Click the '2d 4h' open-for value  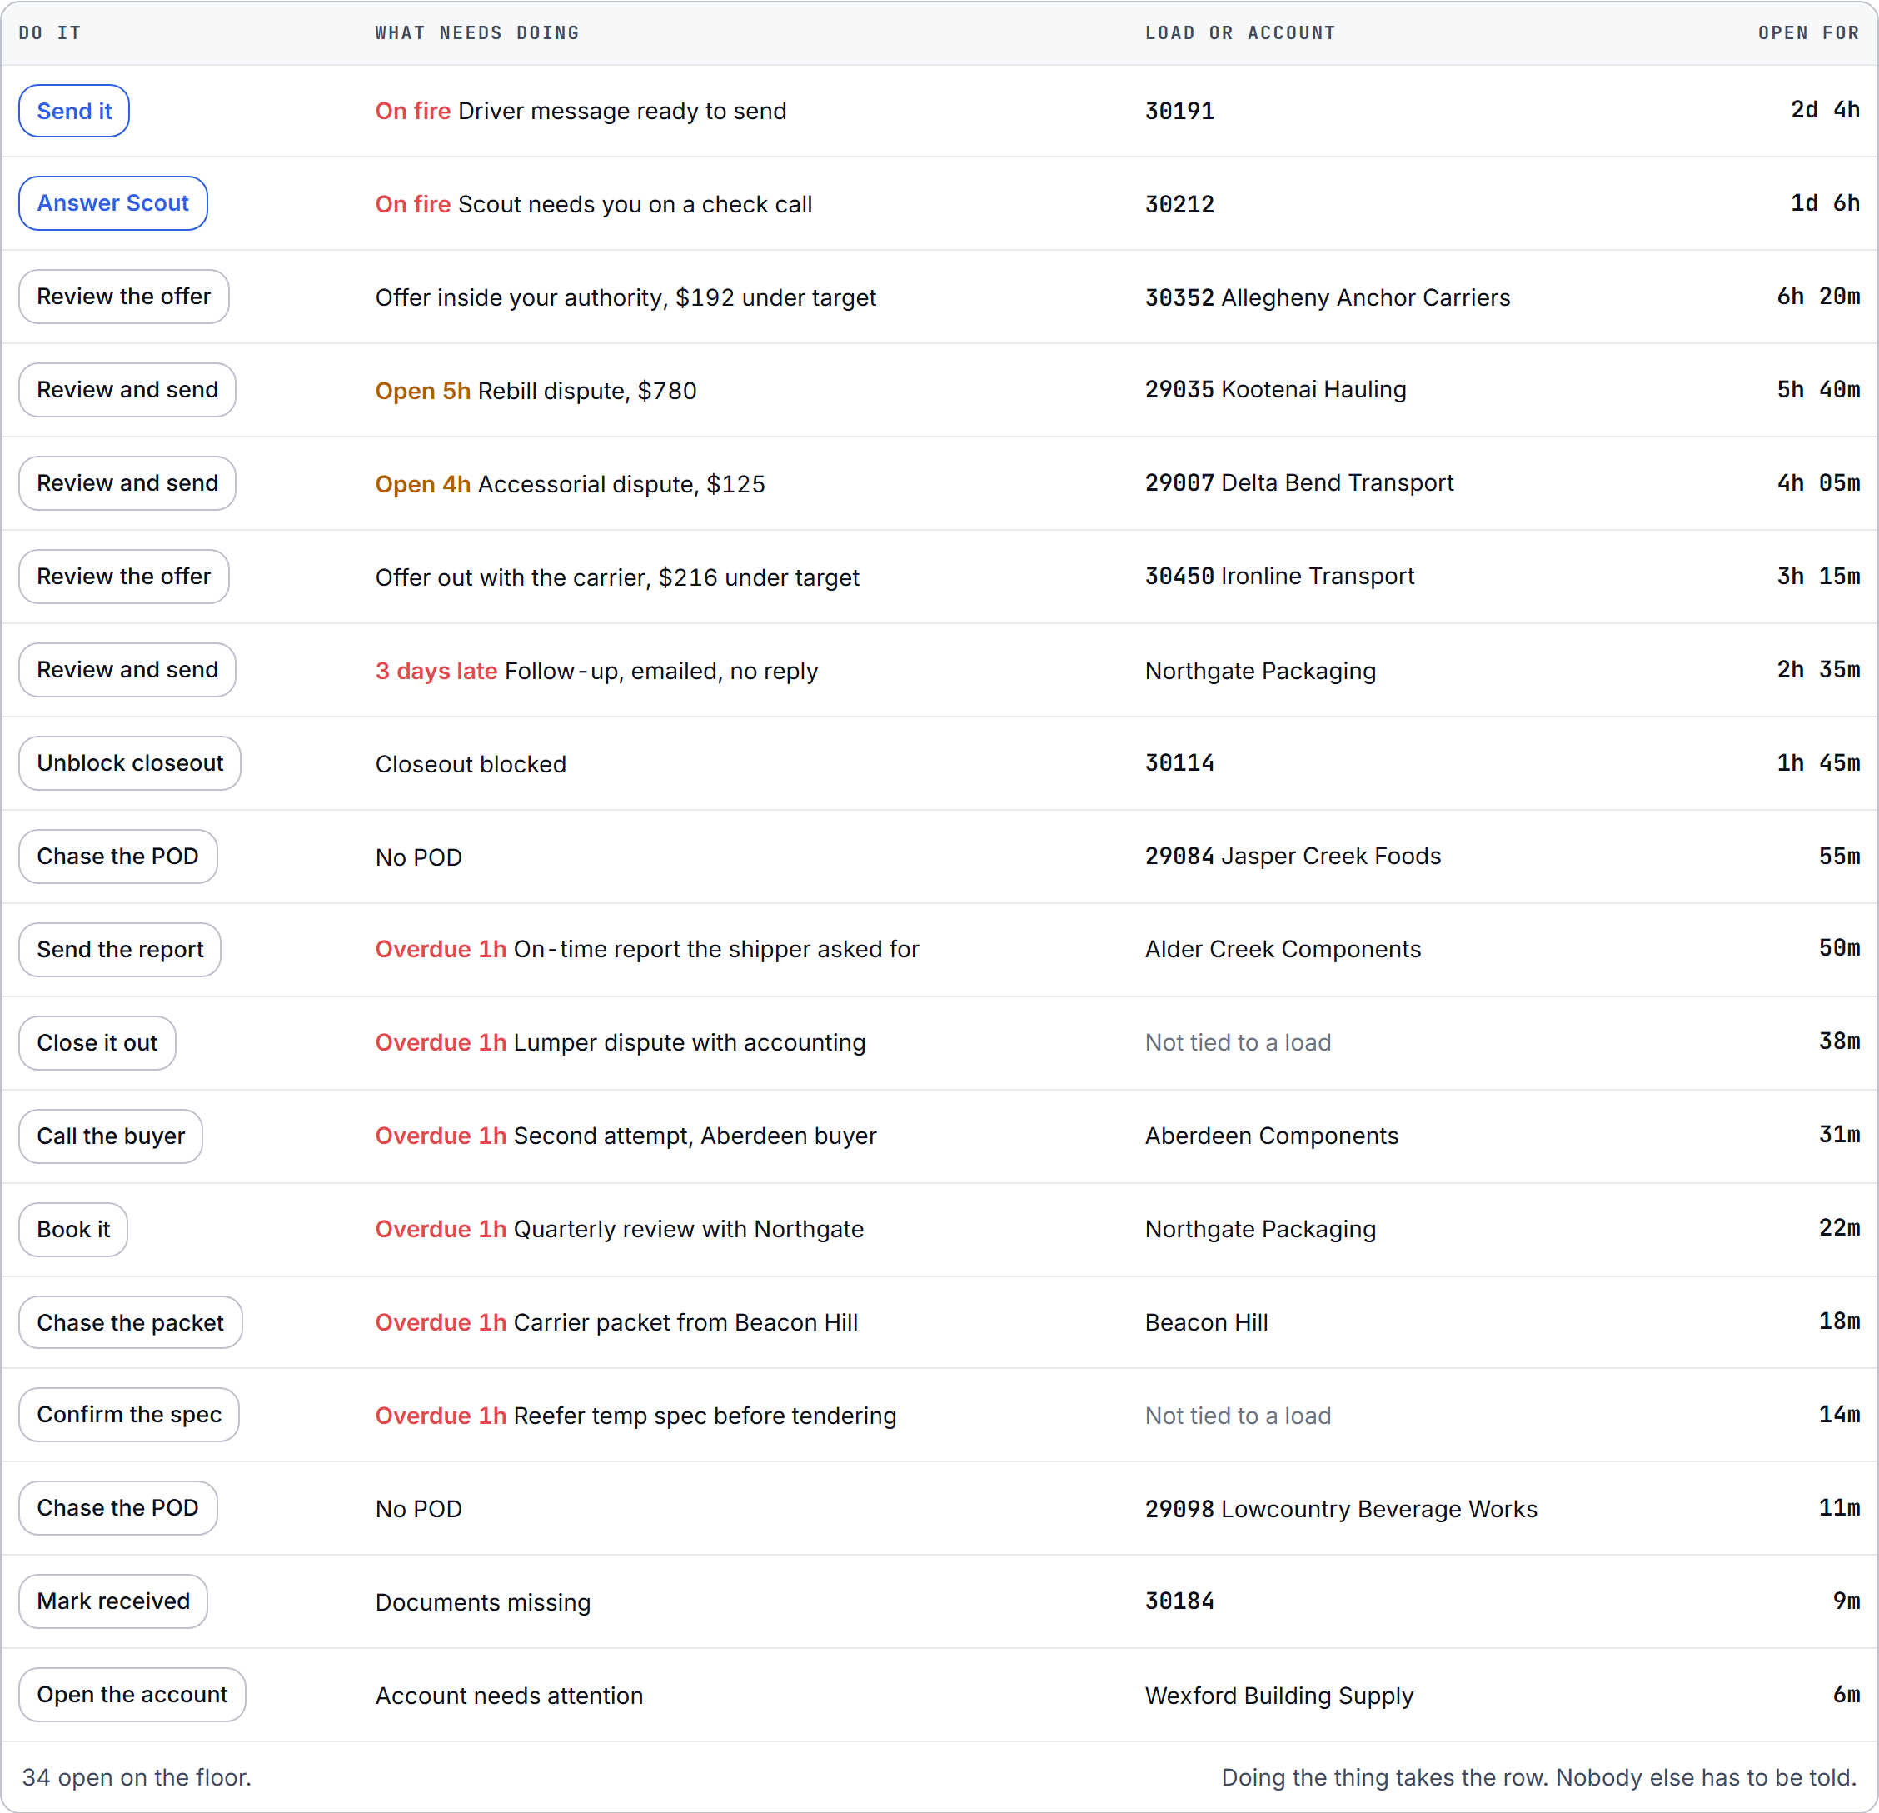[1826, 110]
